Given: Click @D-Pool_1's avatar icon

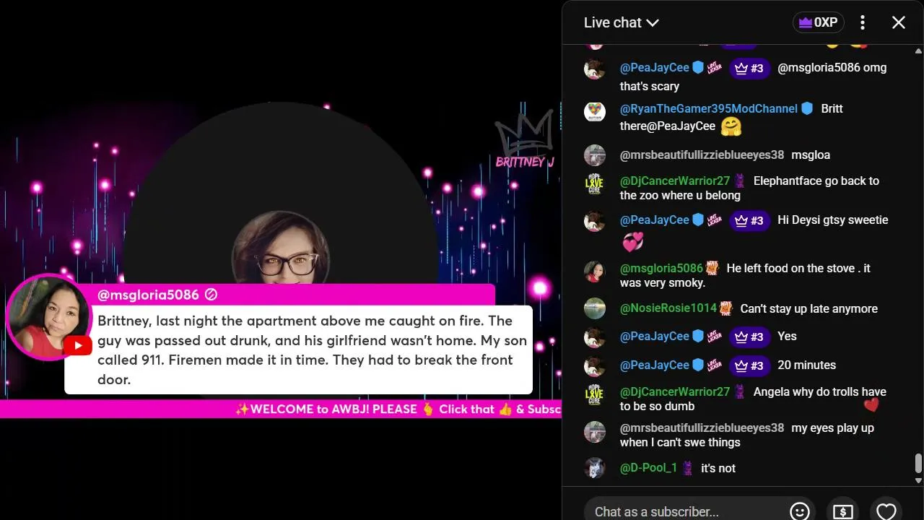Looking at the screenshot, I should tap(594, 468).
